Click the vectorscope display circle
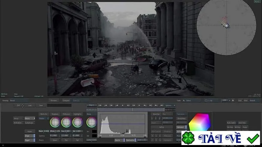The image size is (262, 147). click(226, 26)
